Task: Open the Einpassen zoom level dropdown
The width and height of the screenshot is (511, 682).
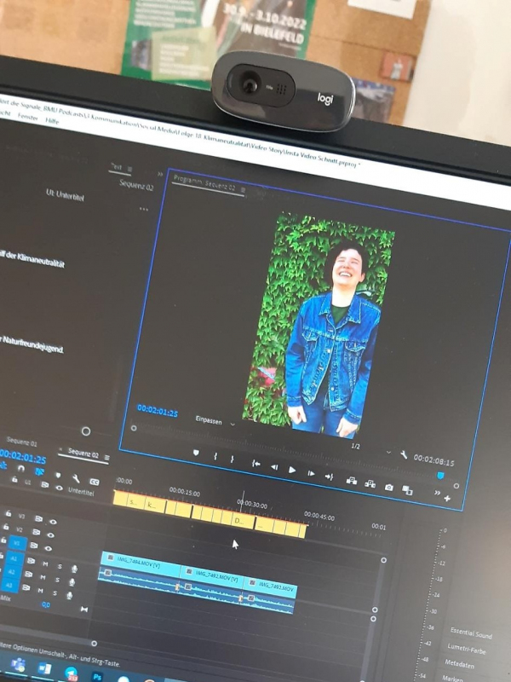Action: [215, 422]
